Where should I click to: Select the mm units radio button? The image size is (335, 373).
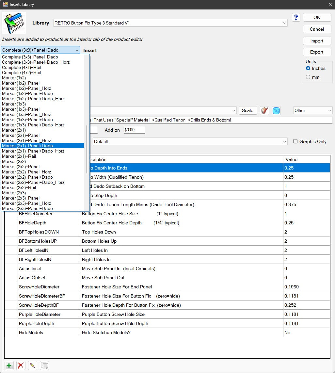click(x=308, y=77)
